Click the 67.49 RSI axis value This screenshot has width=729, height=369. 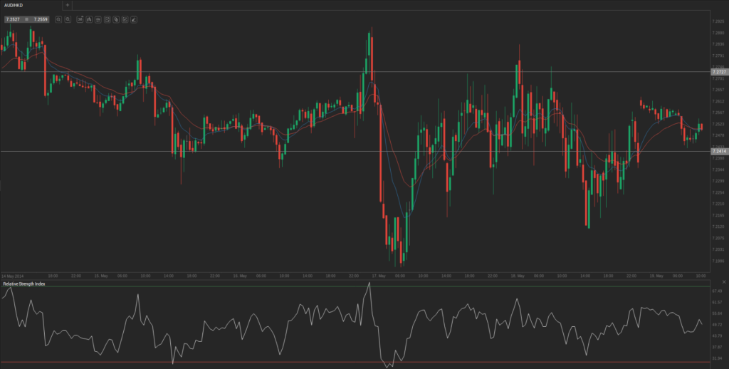point(717,291)
